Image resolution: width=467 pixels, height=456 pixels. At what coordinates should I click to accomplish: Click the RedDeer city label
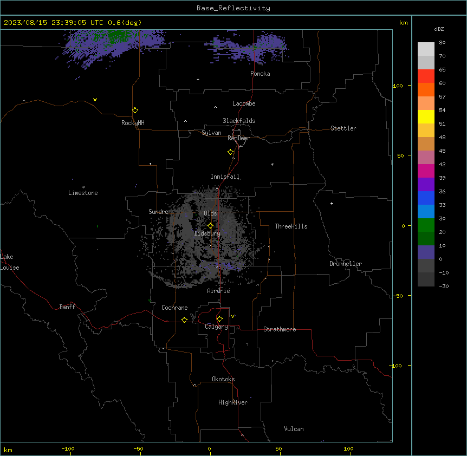click(x=238, y=138)
